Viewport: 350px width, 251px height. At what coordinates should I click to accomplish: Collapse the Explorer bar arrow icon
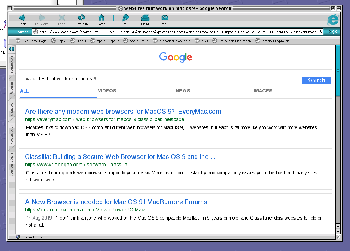click(x=12, y=49)
